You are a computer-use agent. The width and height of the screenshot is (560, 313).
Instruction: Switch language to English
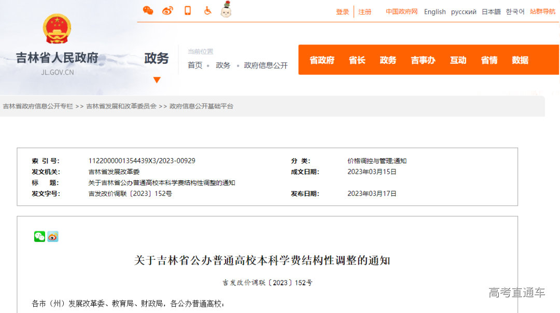pyautogui.click(x=435, y=11)
